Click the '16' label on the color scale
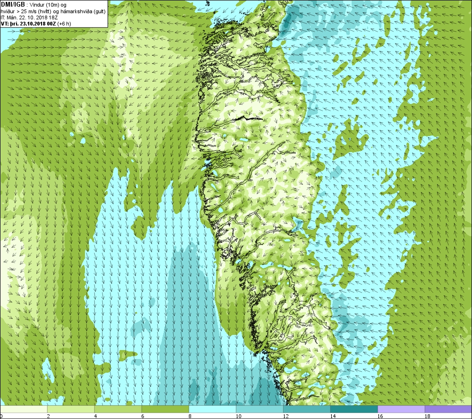 (x=380, y=416)
